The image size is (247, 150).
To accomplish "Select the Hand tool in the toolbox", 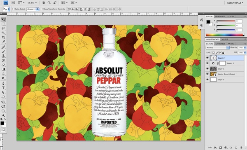I will [3, 111].
